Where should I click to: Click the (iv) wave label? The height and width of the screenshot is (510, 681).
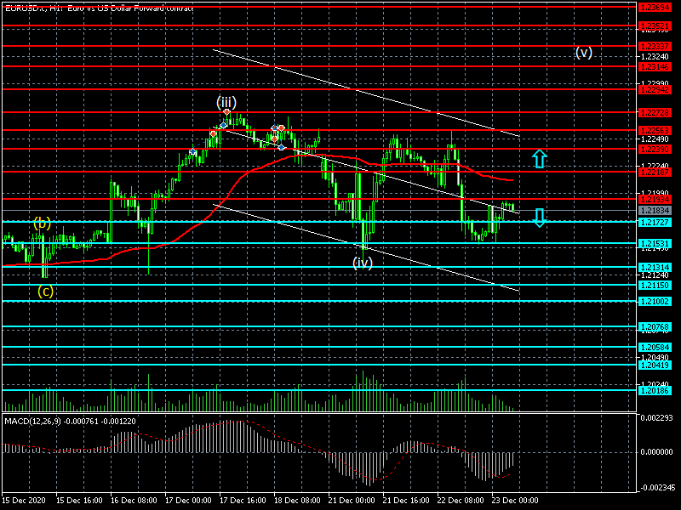click(363, 263)
